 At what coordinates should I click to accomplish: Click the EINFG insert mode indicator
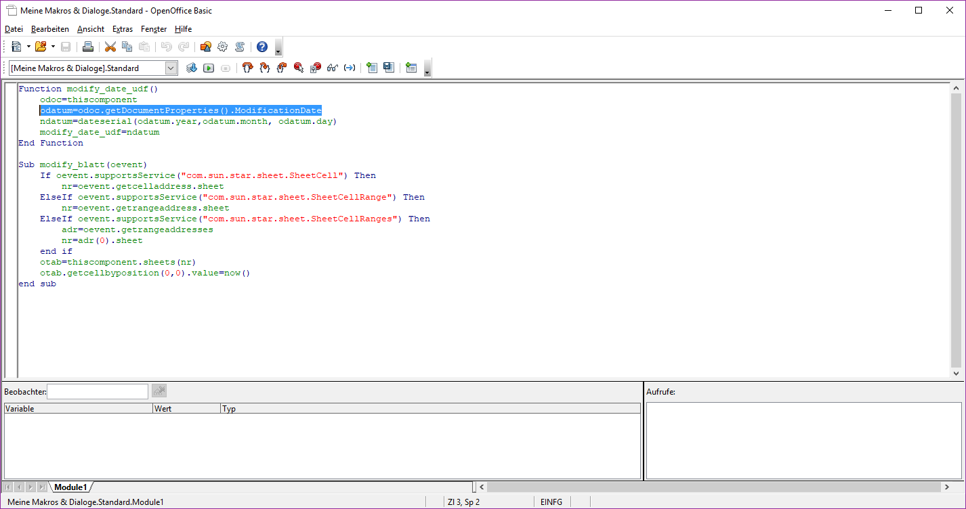551,502
